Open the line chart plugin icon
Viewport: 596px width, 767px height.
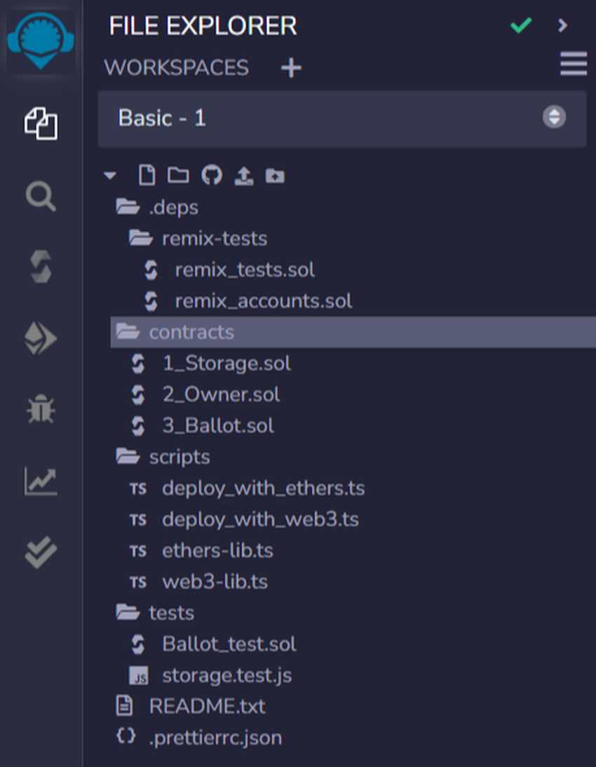coord(41,482)
